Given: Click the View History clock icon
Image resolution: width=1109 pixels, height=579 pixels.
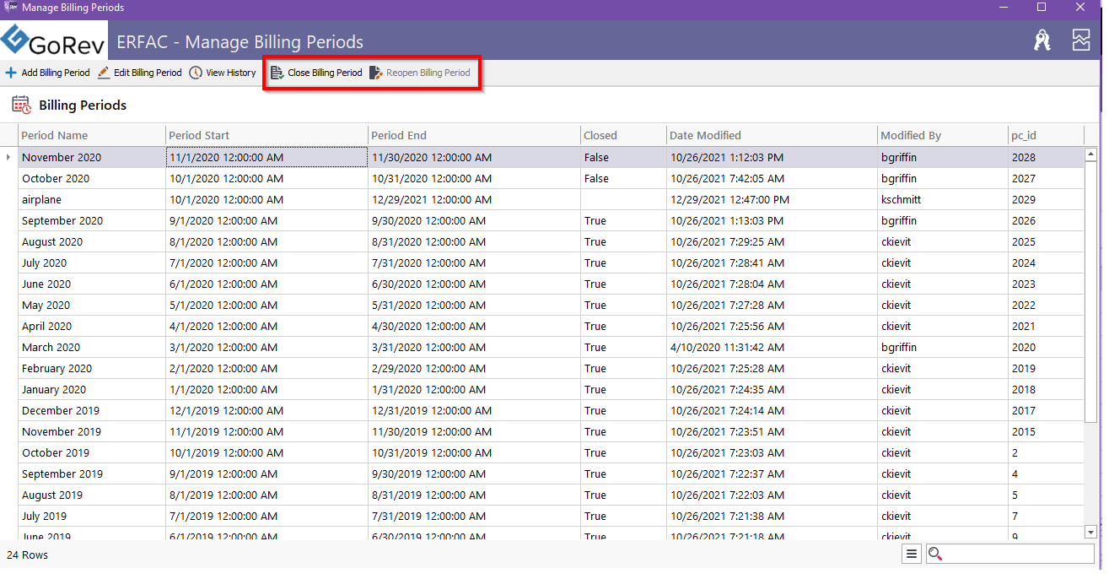Looking at the screenshot, I should tap(196, 73).
